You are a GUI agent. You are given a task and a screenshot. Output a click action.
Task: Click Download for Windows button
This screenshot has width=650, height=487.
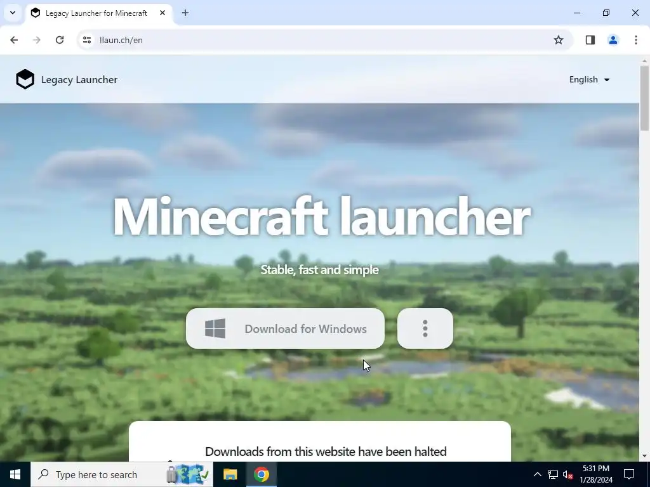pyautogui.click(x=285, y=328)
